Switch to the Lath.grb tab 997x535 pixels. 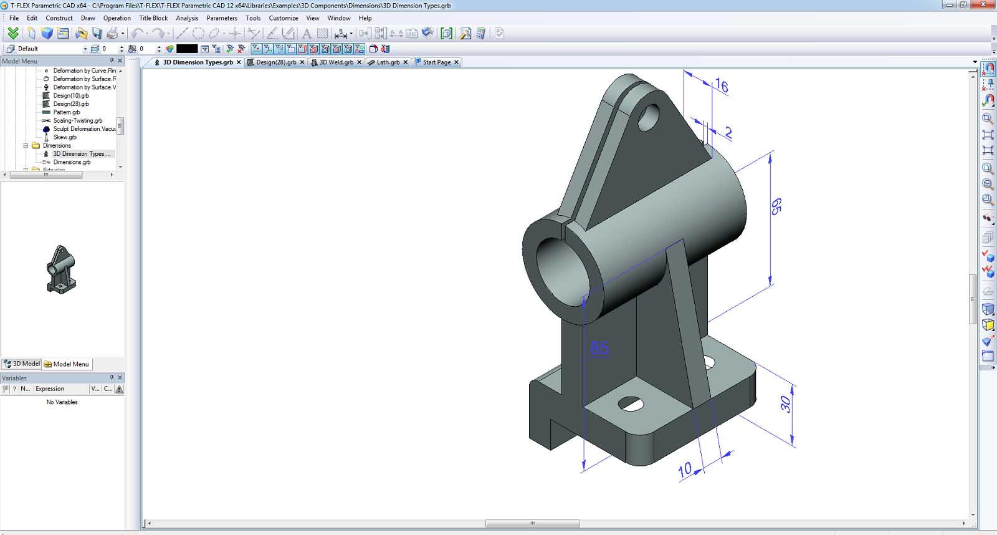coord(388,62)
